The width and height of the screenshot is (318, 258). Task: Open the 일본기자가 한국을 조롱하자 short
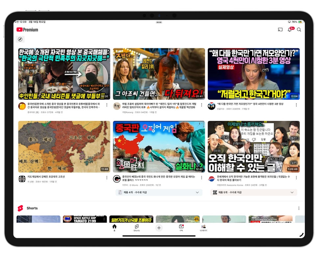(x=131, y=219)
